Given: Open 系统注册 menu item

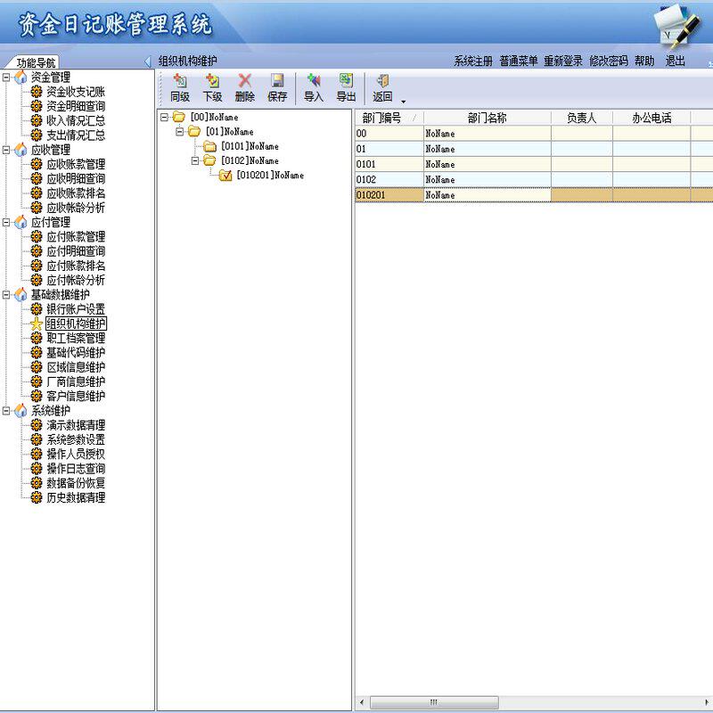Looking at the screenshot, I should (473, 61).
